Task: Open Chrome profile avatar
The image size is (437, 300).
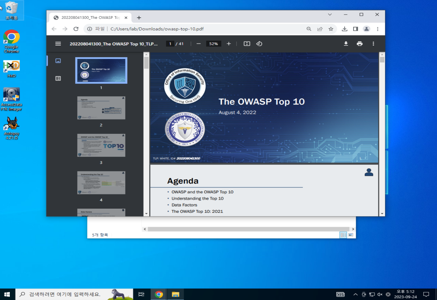Action: click(366, 29)
